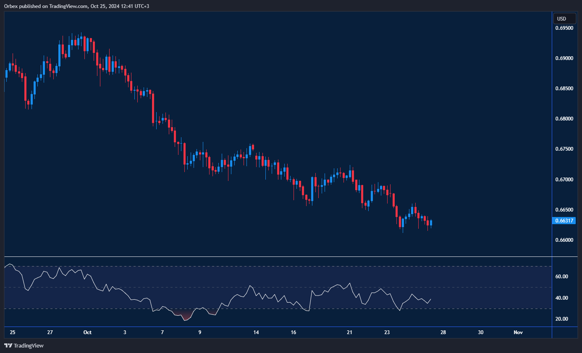582x353 pixels.
Task: Click the RSI 20.00 scale label
Action: (562, 319)
